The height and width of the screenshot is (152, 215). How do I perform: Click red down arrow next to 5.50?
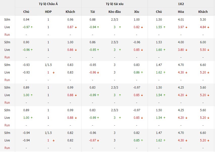click(208, 50)
